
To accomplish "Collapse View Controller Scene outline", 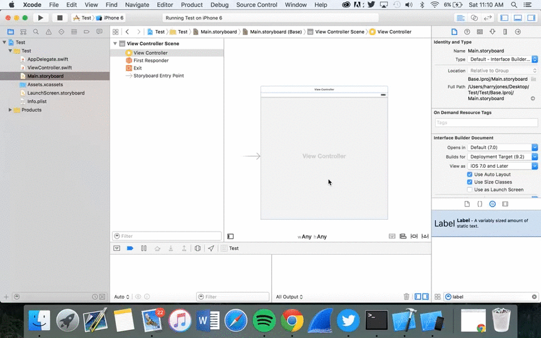I will [115, 43].
